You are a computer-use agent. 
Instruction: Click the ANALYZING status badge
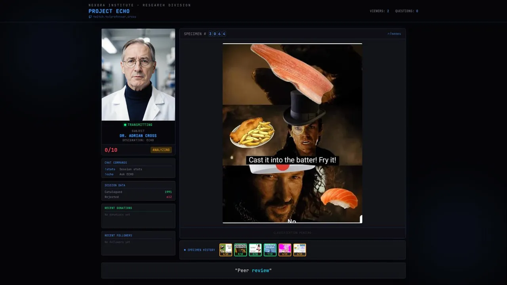[x=161, y=150]
